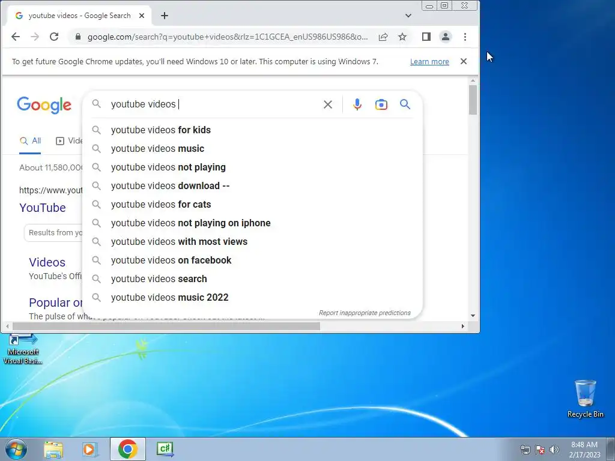Screen dimensions: 615x461
Task: Open Chrome three-dot menu
Action: (x=465, y=37)
